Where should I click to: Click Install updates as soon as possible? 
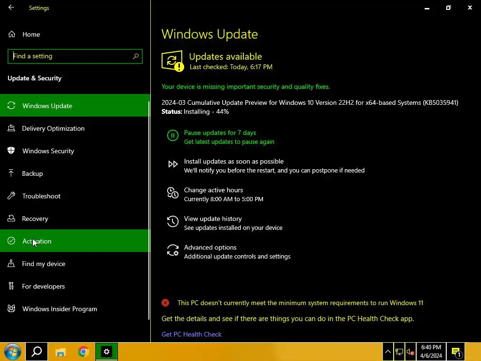pos(234,161)
